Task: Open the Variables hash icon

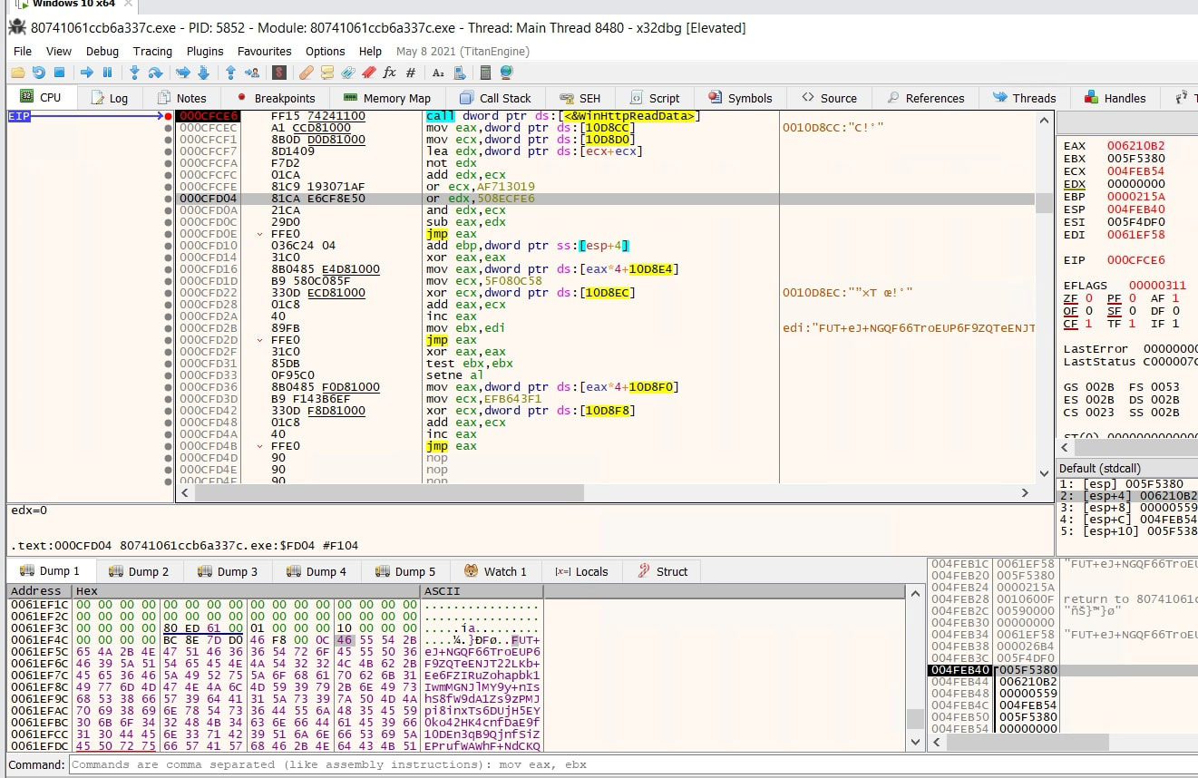Action: click(x=411, y=73)
